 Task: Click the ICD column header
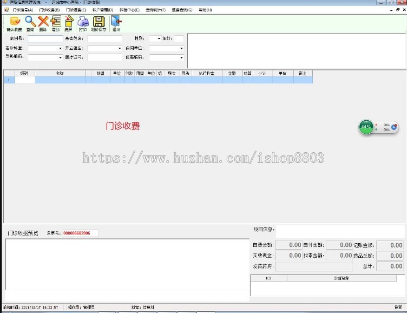point(268,278)
